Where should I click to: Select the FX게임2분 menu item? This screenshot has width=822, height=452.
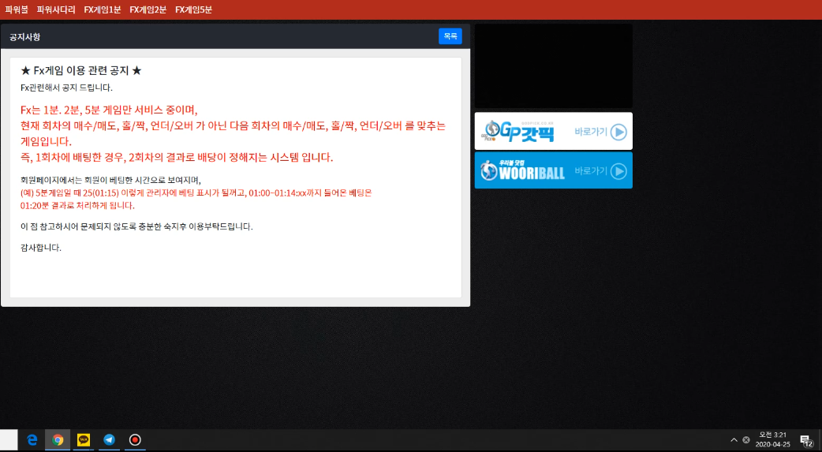148,9
